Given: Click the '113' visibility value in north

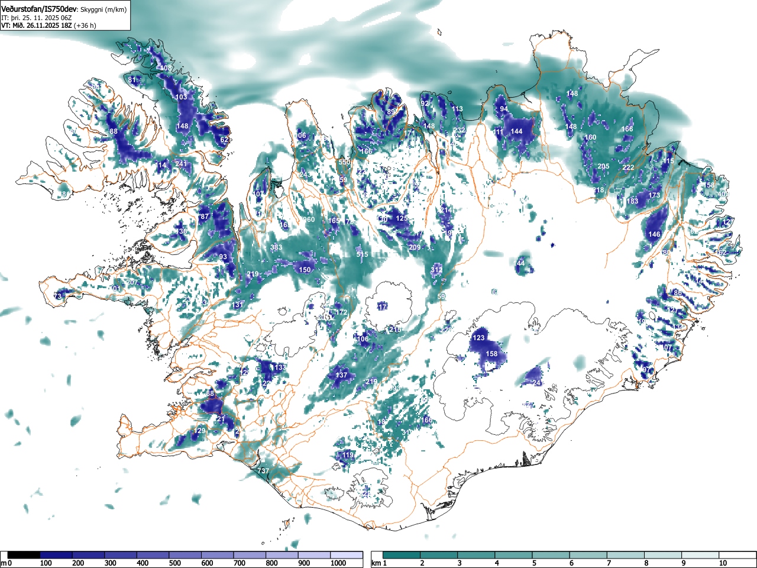Looking at the screenshot, I should pos(457,109).
